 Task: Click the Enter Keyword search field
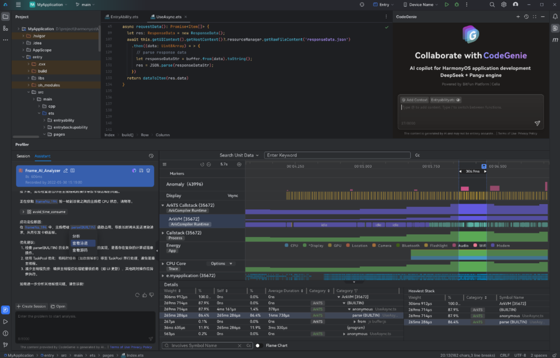click(337, 155)
